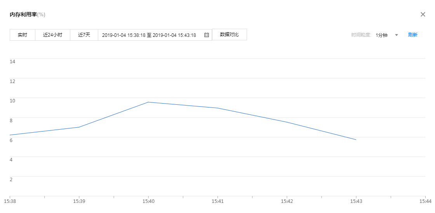Viewport: 435px width, 213px height.
Task: Click the 刷新 refresh link
Action: [412, 35]
